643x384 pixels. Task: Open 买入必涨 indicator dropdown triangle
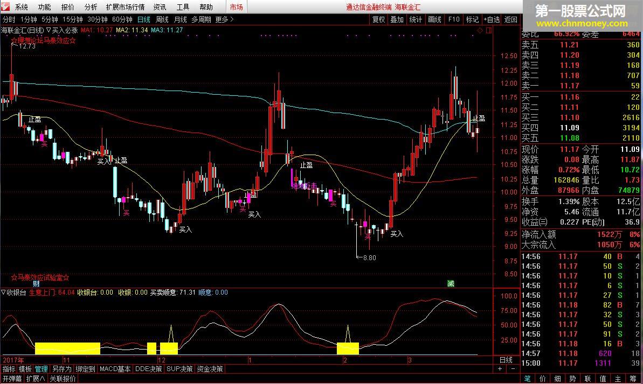[49, 30]
